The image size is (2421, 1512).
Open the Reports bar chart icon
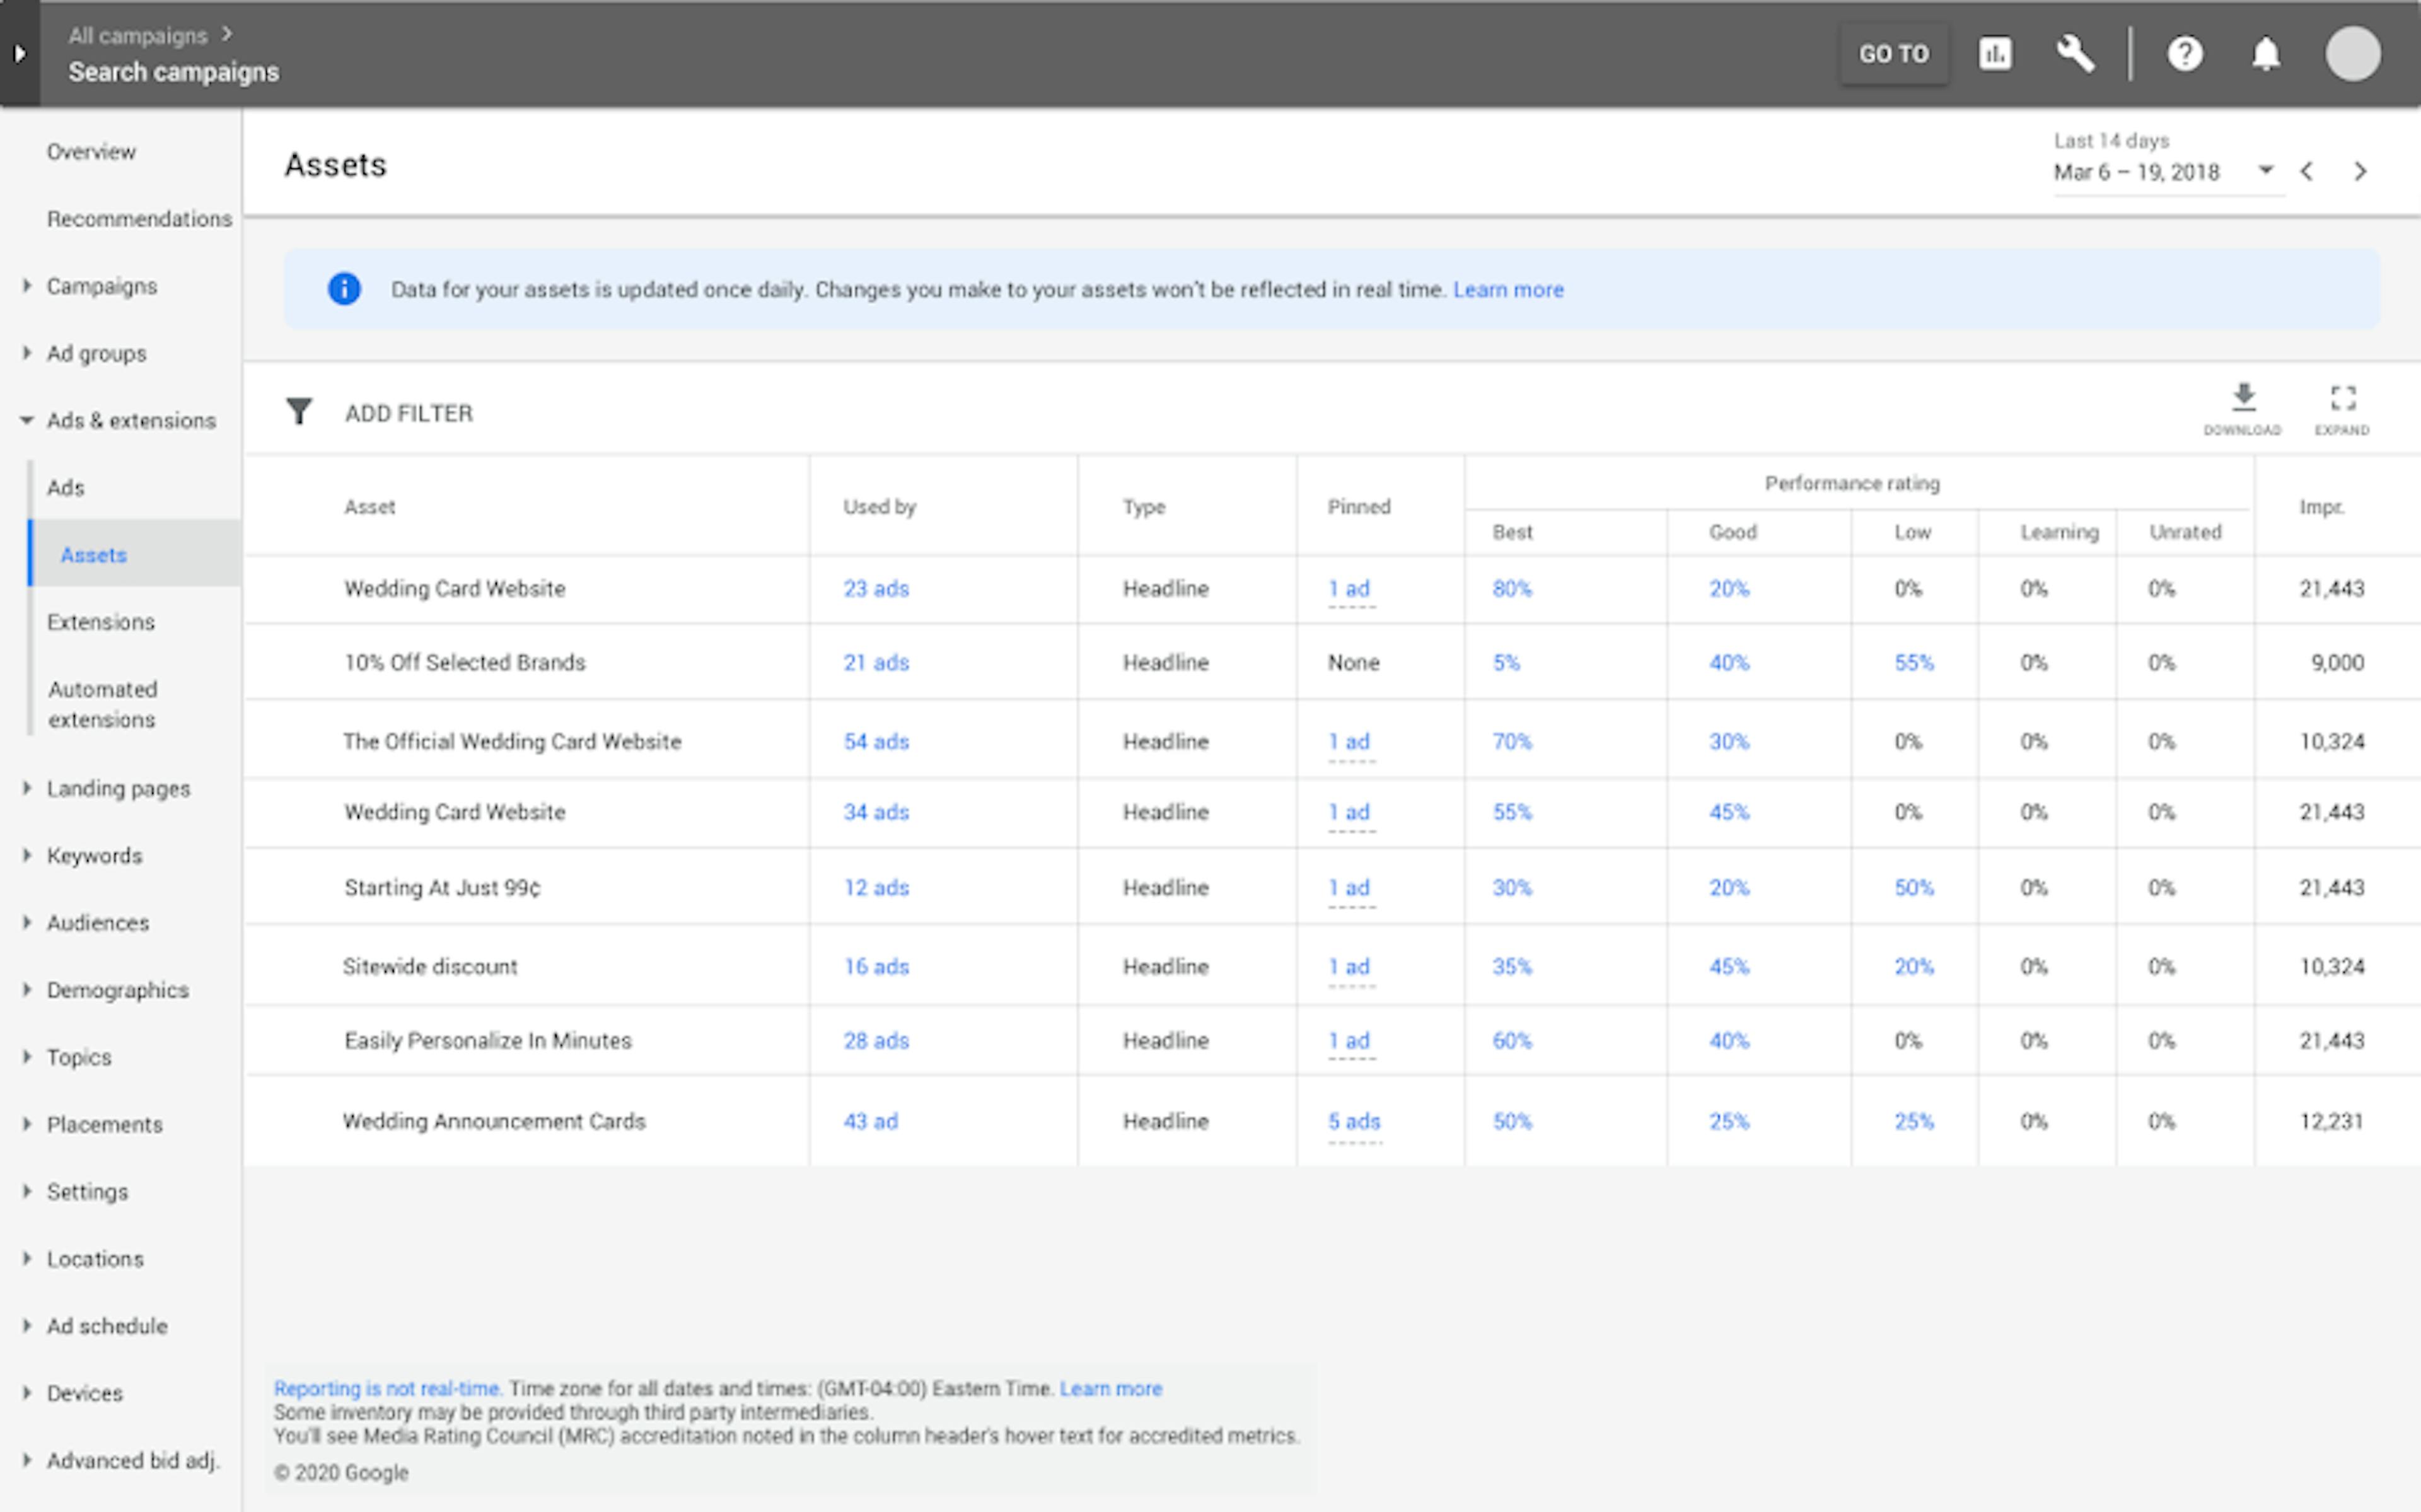coord(1995,54)
